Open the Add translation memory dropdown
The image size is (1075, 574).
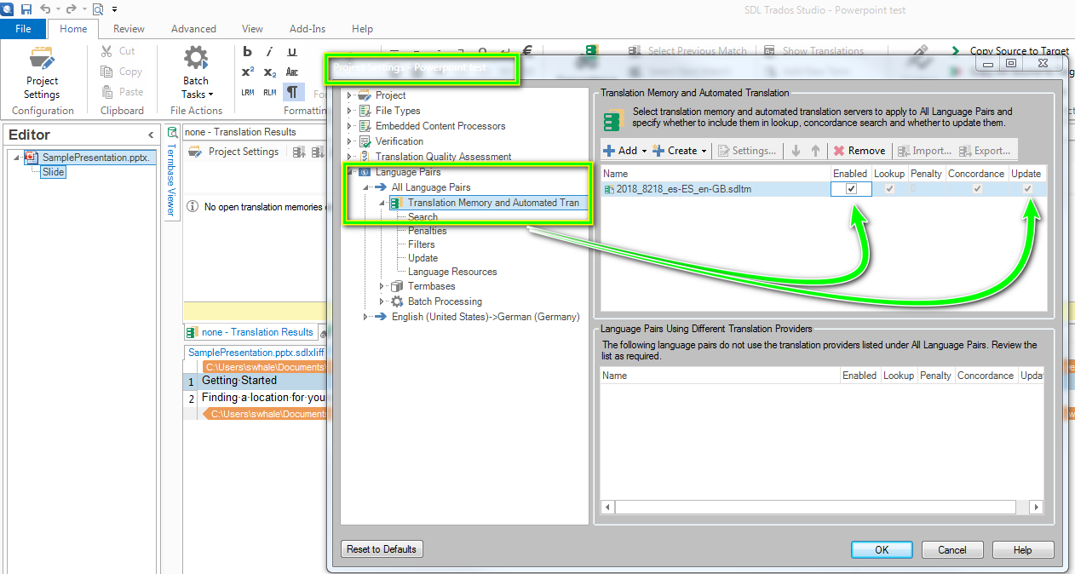click(x=624, y=151)
